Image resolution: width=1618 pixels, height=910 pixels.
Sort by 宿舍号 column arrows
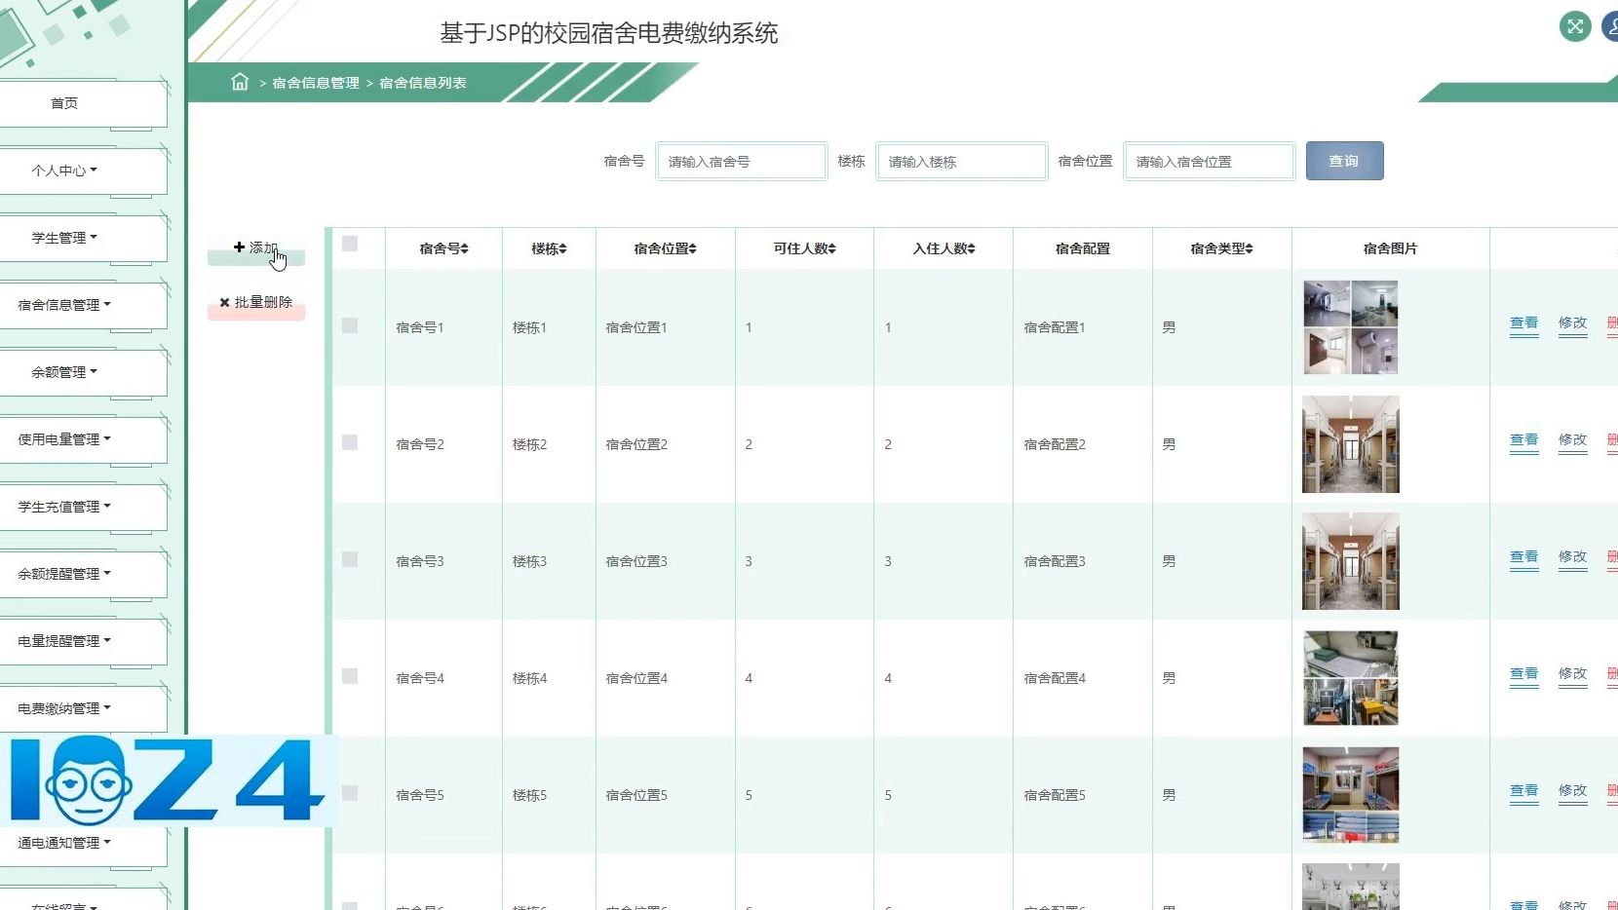coord(465,248)
